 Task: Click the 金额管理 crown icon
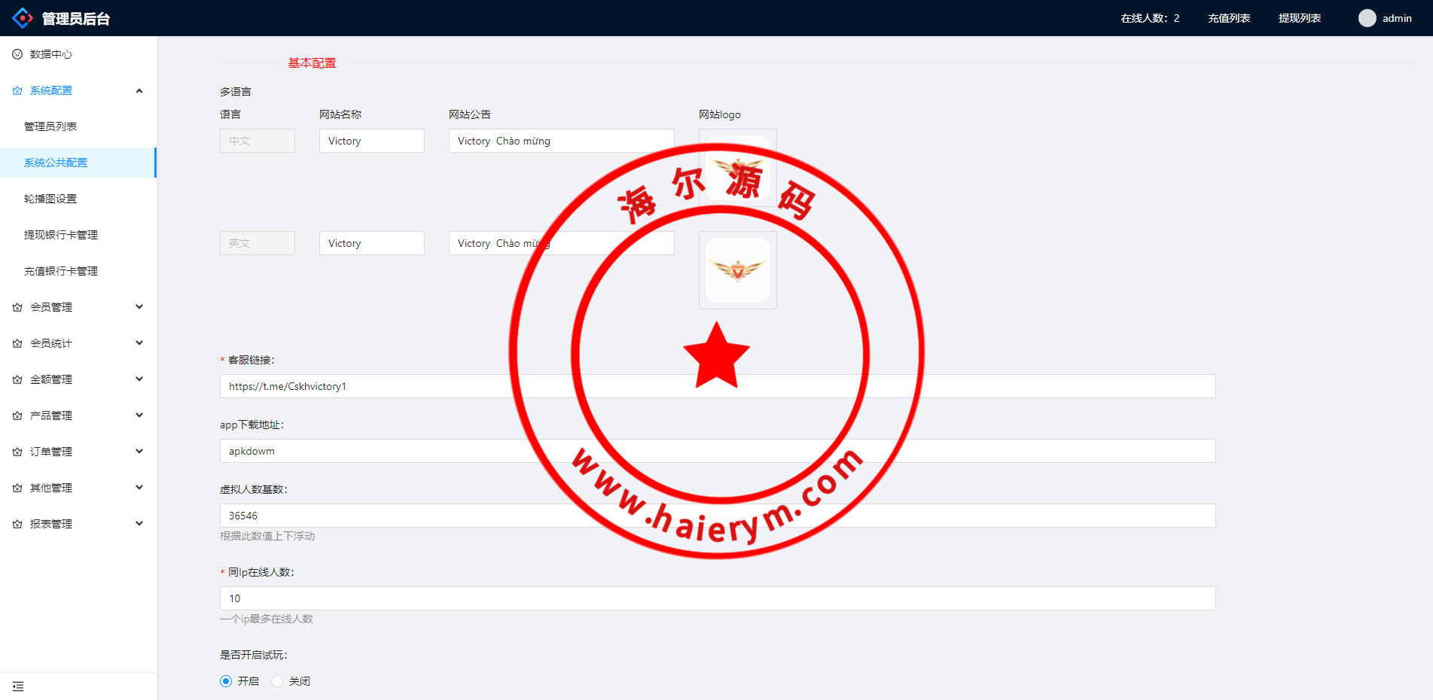point(17,379)
